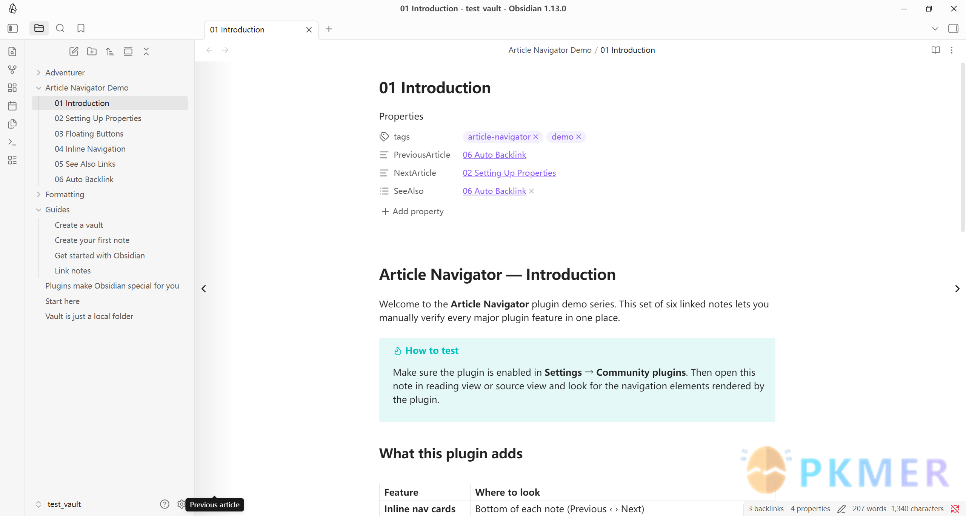Open the help icon near vault name
The height and width of the screenshot is (516, 966).
point(165,504)
